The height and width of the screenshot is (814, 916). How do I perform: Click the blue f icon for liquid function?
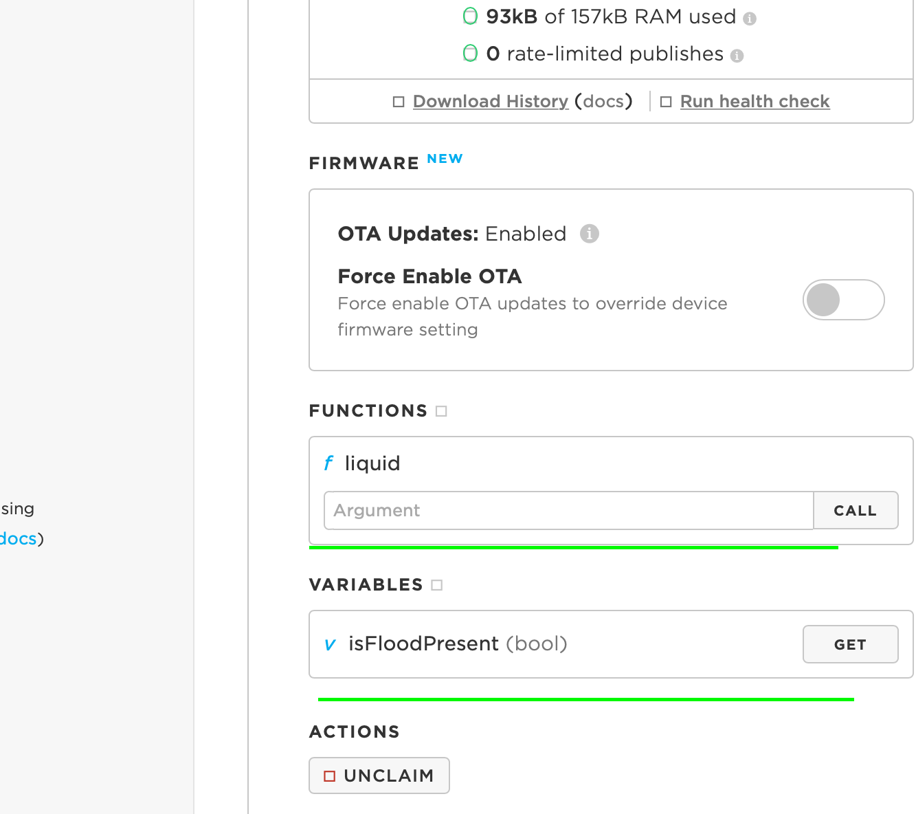[328, 463]
